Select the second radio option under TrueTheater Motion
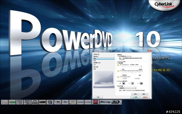182x114 pixels. 135,79
